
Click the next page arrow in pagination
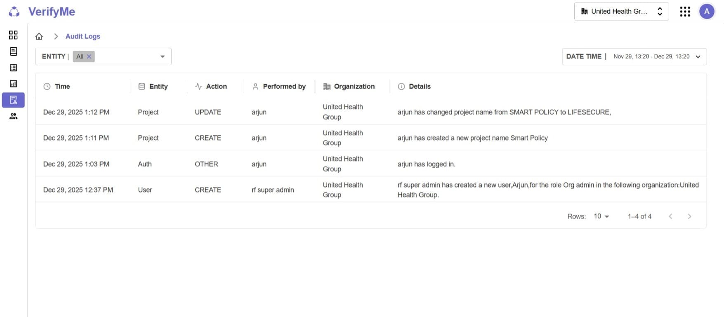689,216
